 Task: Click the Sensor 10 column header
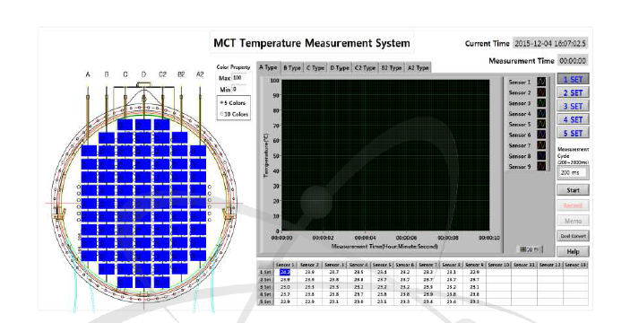pos(499,265)
